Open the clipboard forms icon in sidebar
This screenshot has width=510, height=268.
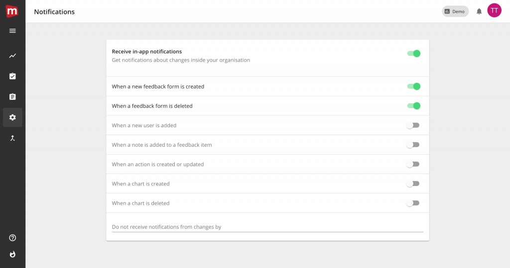pyautogui.click(x=12, y=96)
